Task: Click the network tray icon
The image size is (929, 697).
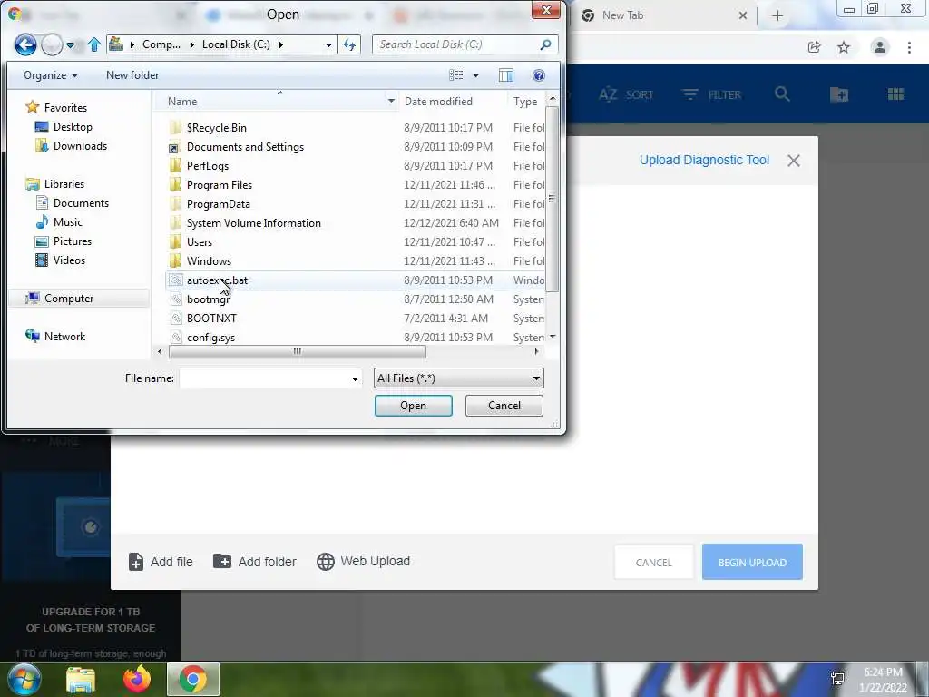Action: [x=837, y=679]
